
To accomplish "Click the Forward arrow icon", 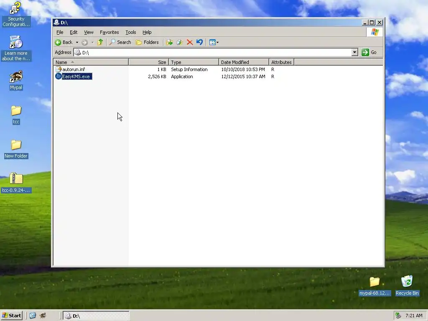I will coord(84,42).
